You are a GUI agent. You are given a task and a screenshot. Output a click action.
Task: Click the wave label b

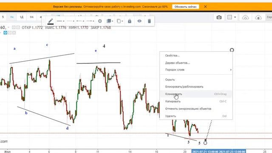point(26,113)
